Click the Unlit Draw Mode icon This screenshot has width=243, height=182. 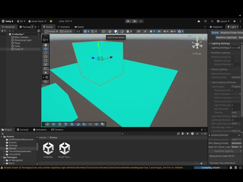116,31
